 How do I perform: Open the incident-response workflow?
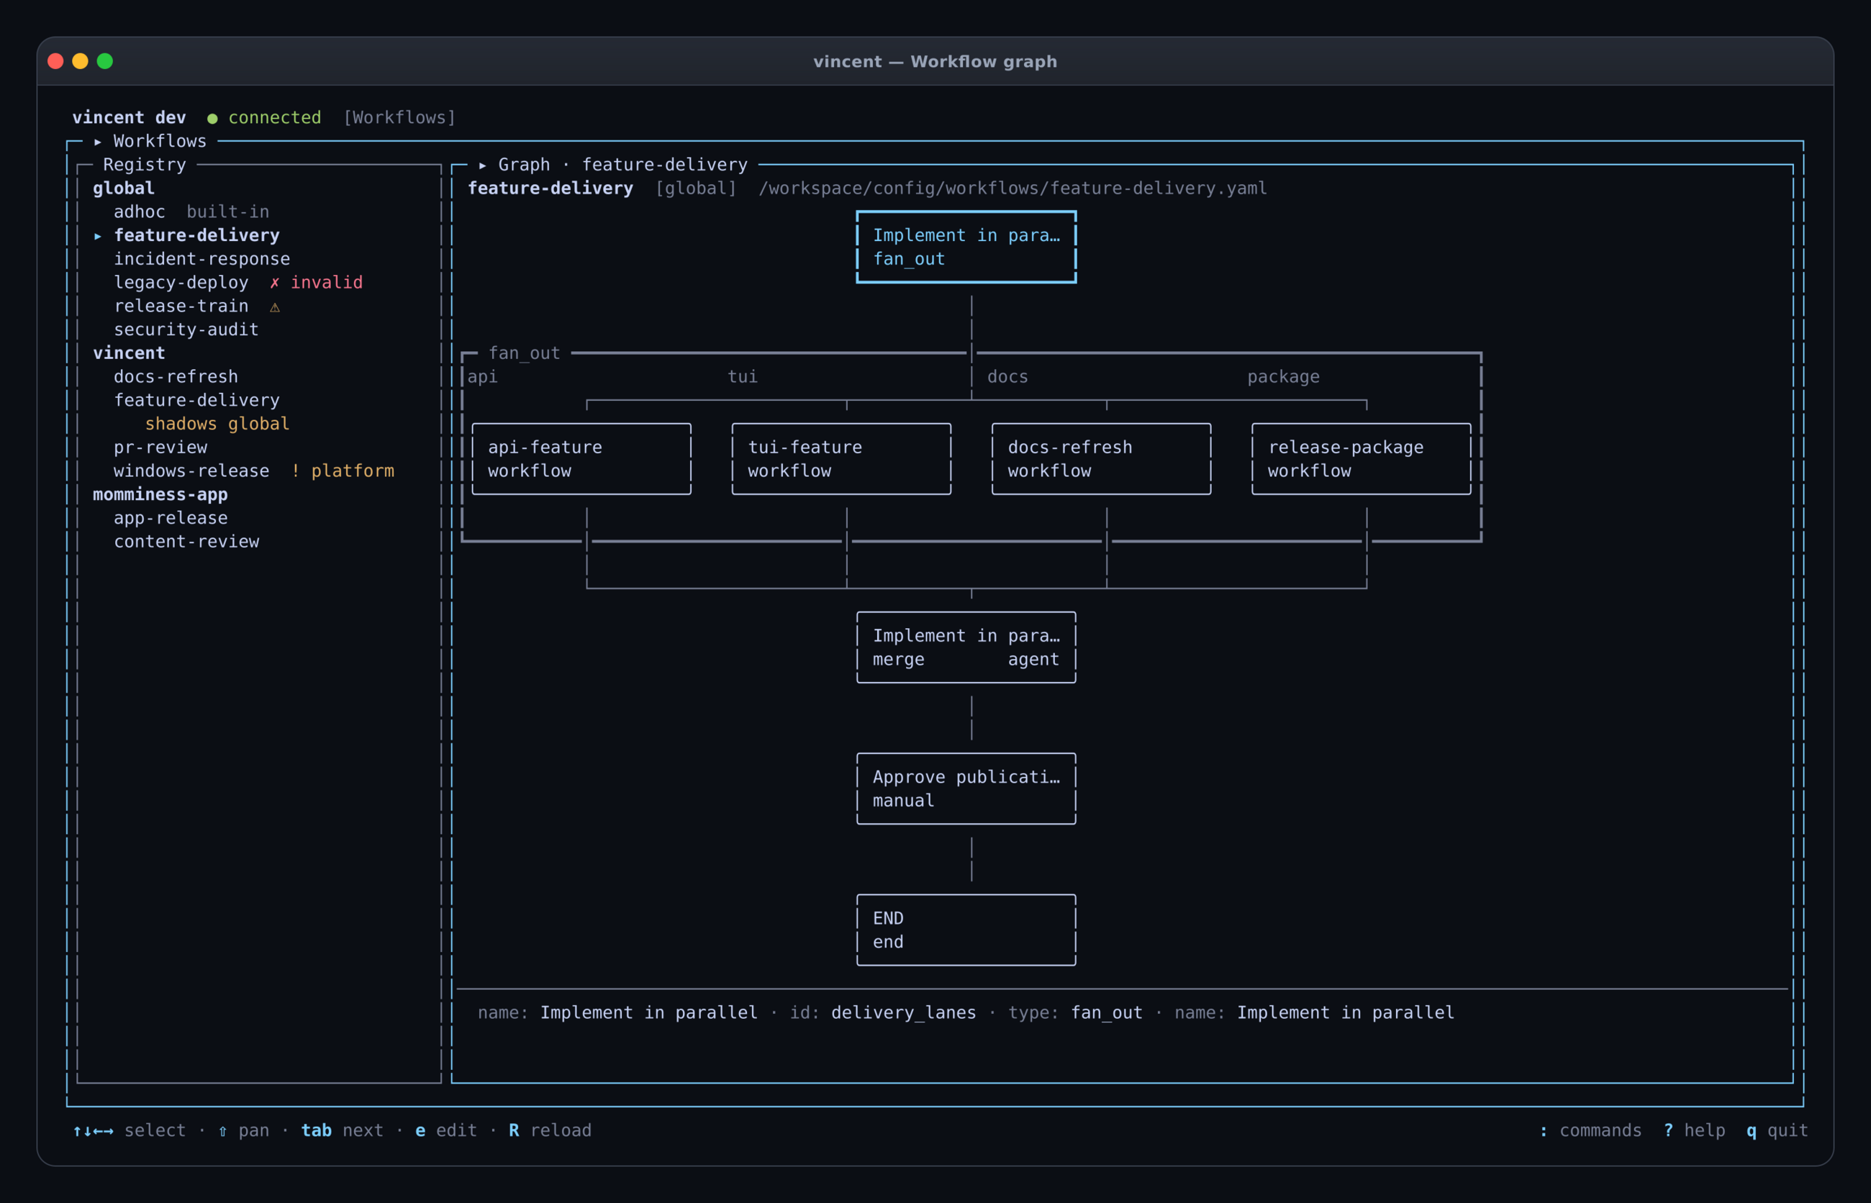click(201, 258)
